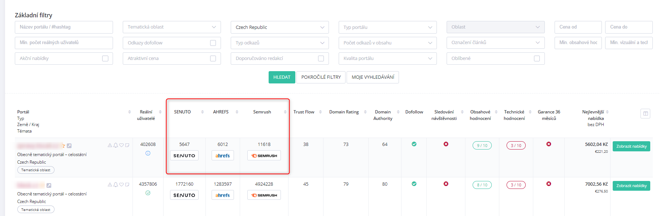Click heart favorite icon in the 4357806 row
This screenshot has height=216, width=660.
coord(122,185)
